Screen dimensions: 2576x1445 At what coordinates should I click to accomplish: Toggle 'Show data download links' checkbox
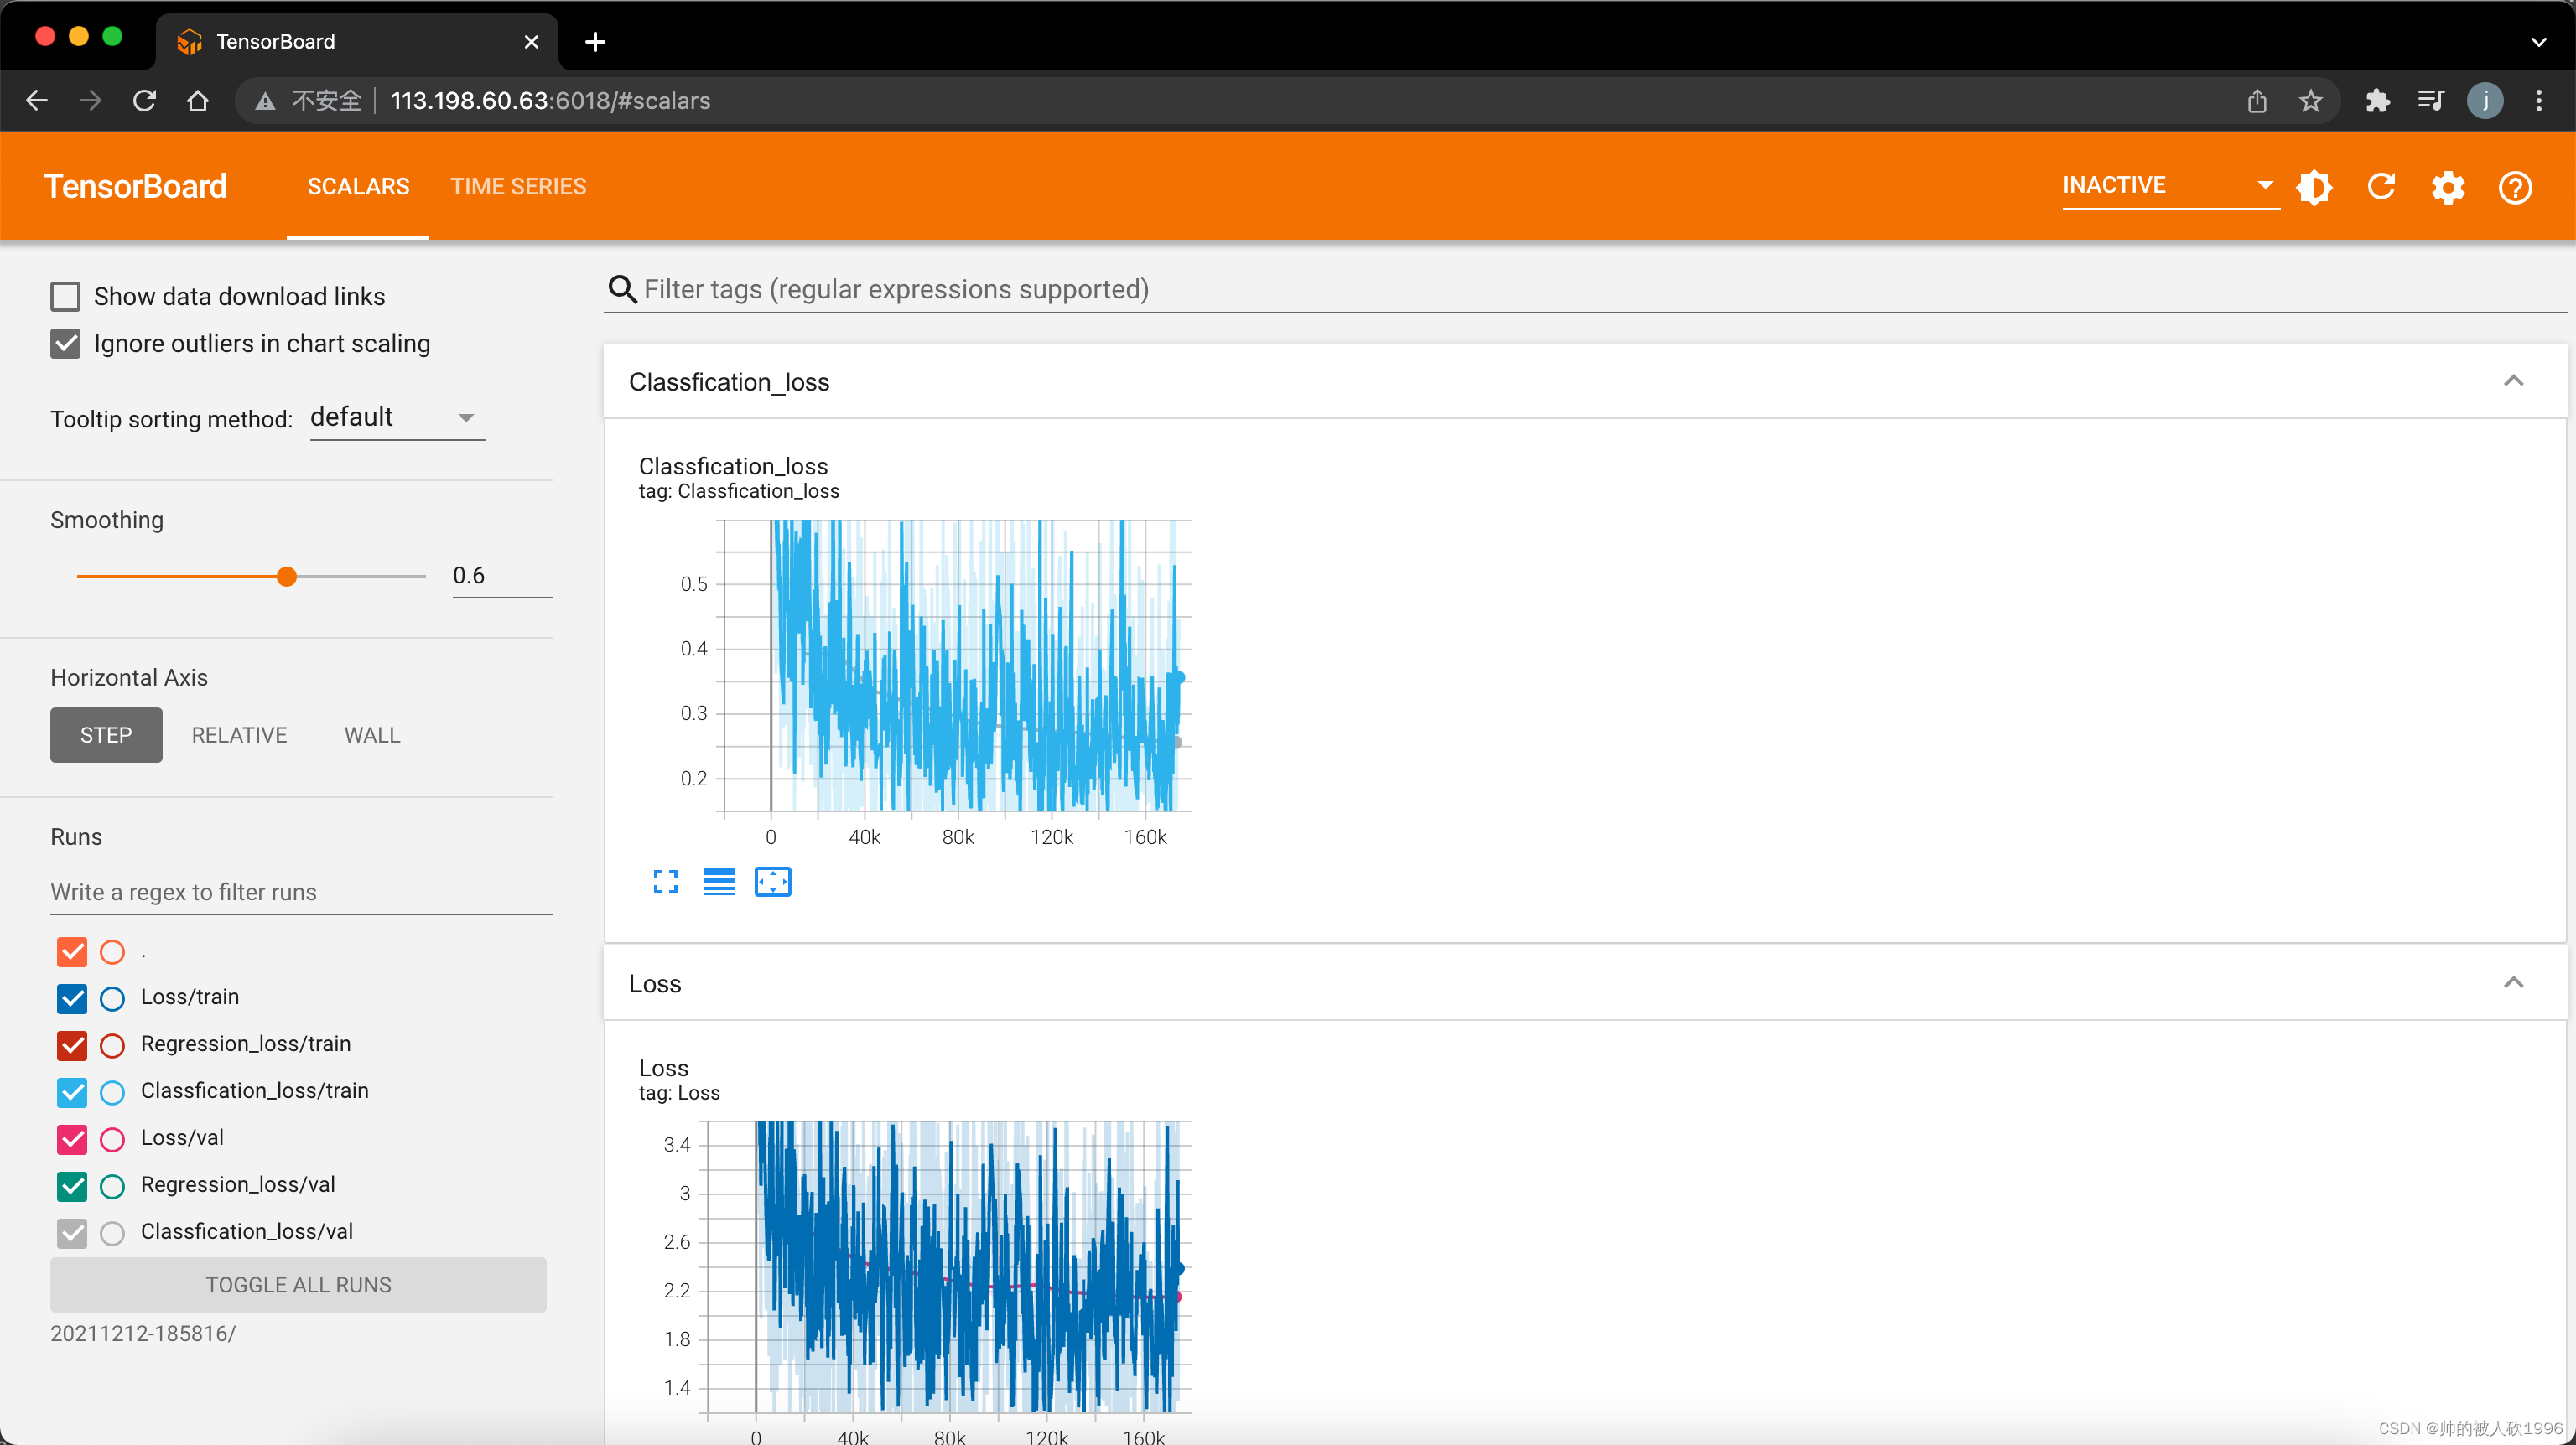click(65, 295)
